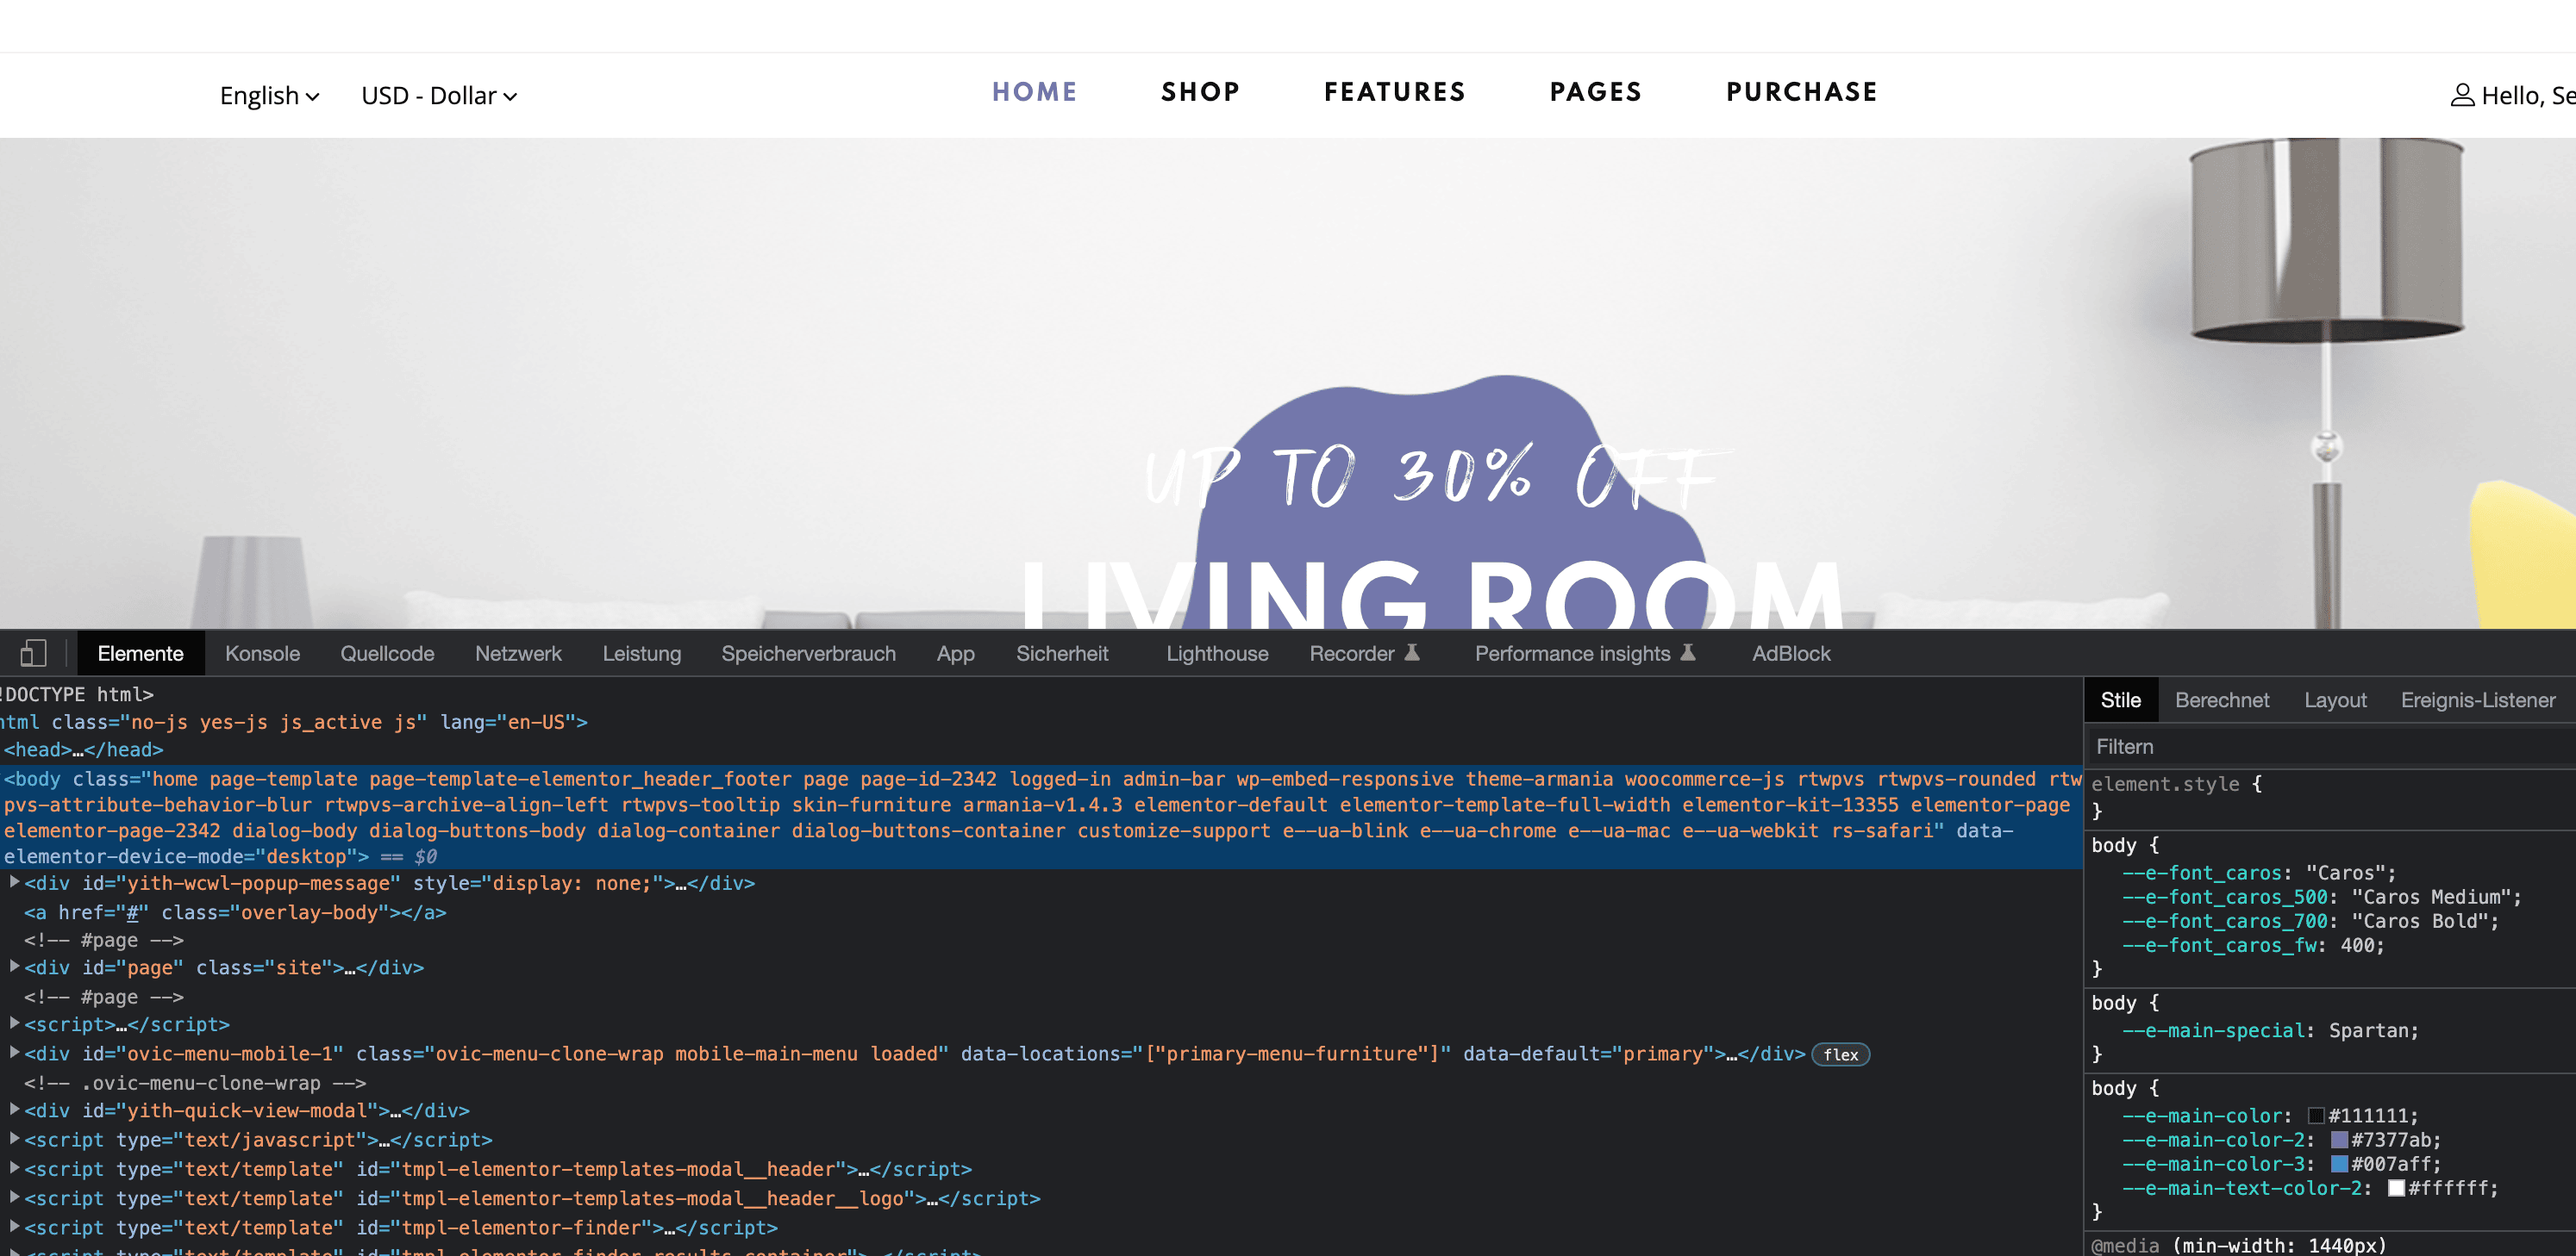Viewport: 2576px width, 1256px height.
Task: Click the --e-font_caros_700 property
Action: (x=2310, y=920)
